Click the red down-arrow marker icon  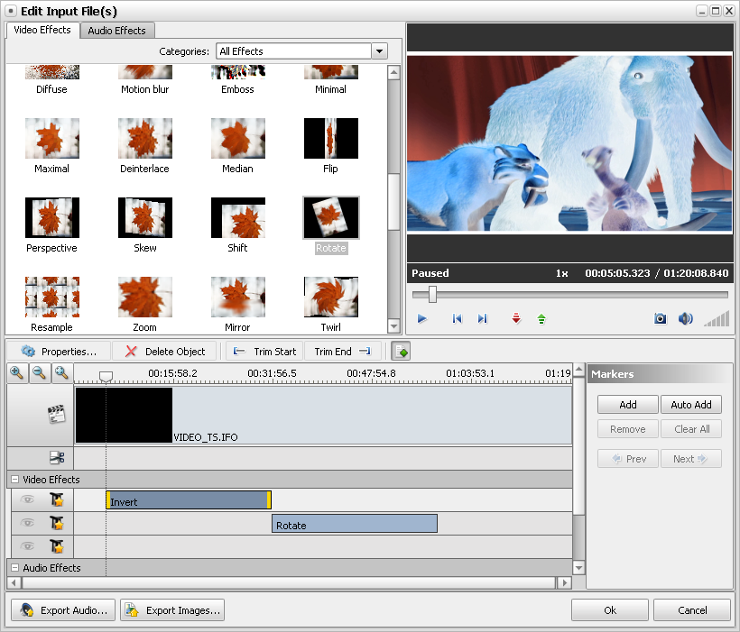tap(516, 319)
